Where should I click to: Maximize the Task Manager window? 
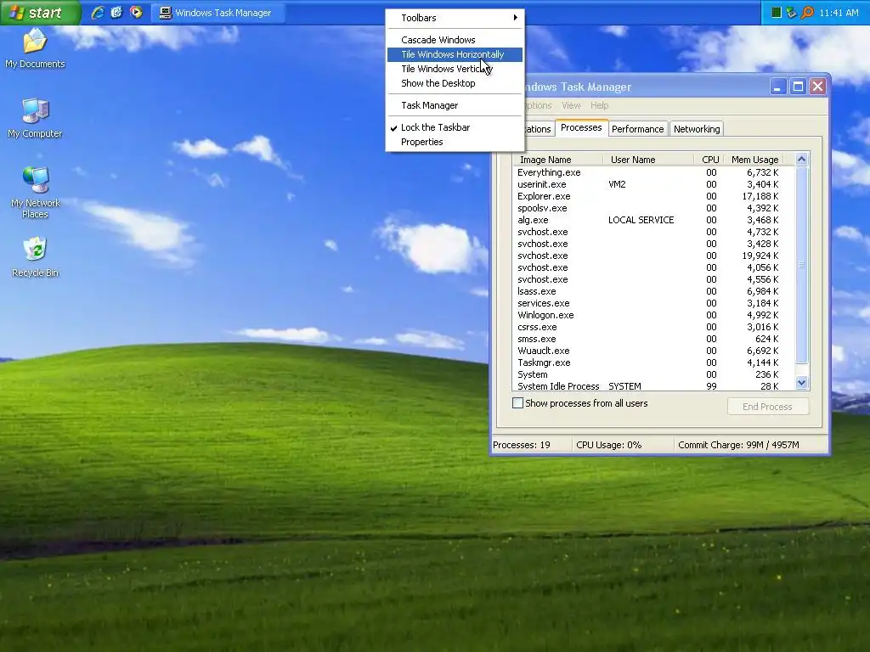[798, 87]
